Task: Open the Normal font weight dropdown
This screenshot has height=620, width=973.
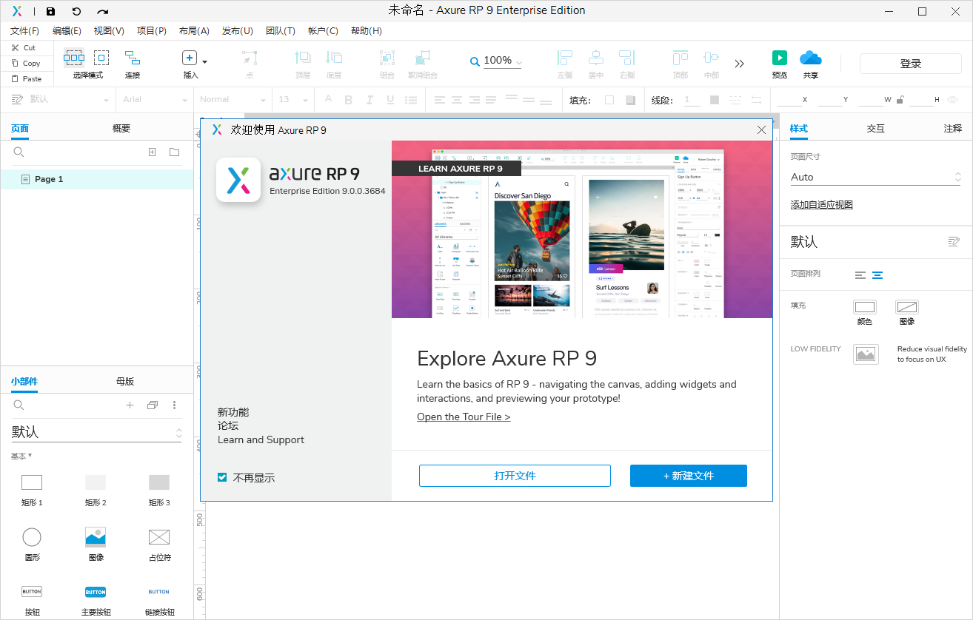Action: (x=233, y=99)
